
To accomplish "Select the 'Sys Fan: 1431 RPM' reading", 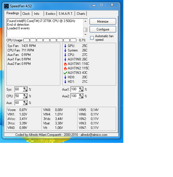I will coord(22,46).
